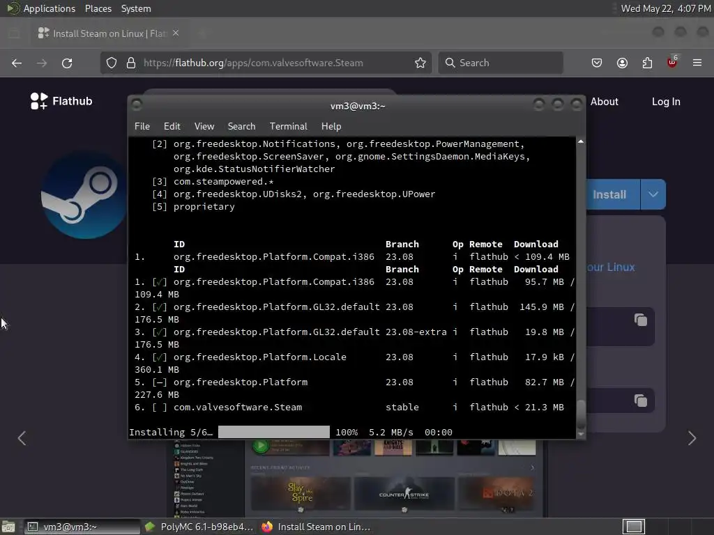The image size is (714, 535).
Task: Open the Firefox account icon
Action: (x=622, y=63)
